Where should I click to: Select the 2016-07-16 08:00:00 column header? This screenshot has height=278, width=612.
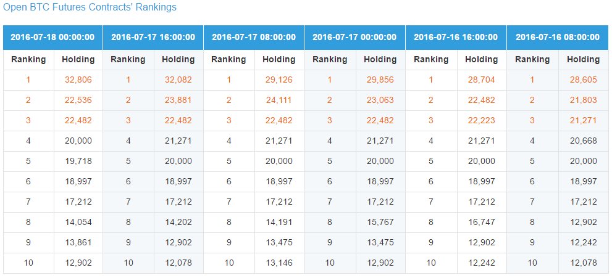coord(558,38)
